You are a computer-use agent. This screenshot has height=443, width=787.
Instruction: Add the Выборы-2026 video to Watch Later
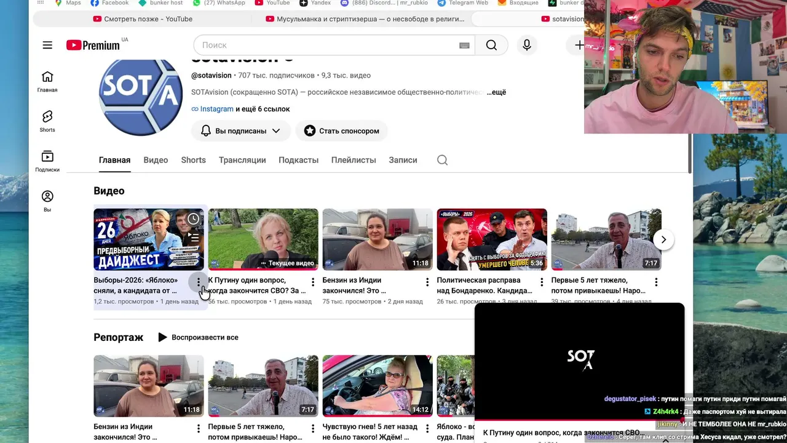[193, 218]
